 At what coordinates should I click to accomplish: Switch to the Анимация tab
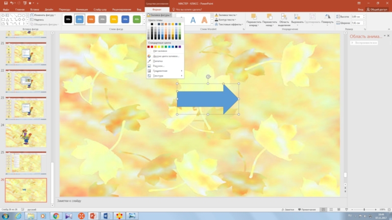[82, 9]
